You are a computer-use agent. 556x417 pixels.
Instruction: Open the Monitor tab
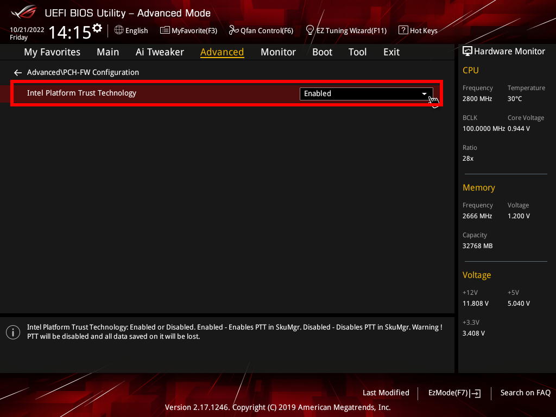point(278,52)
